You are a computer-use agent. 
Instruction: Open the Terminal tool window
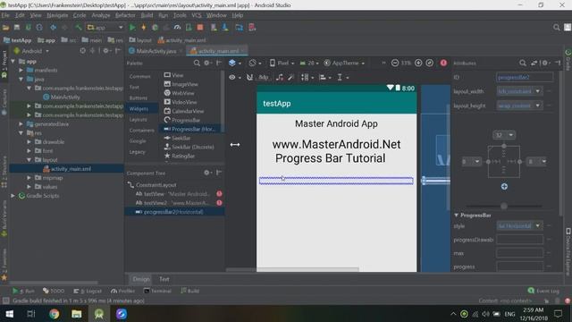tap(157, 291)
